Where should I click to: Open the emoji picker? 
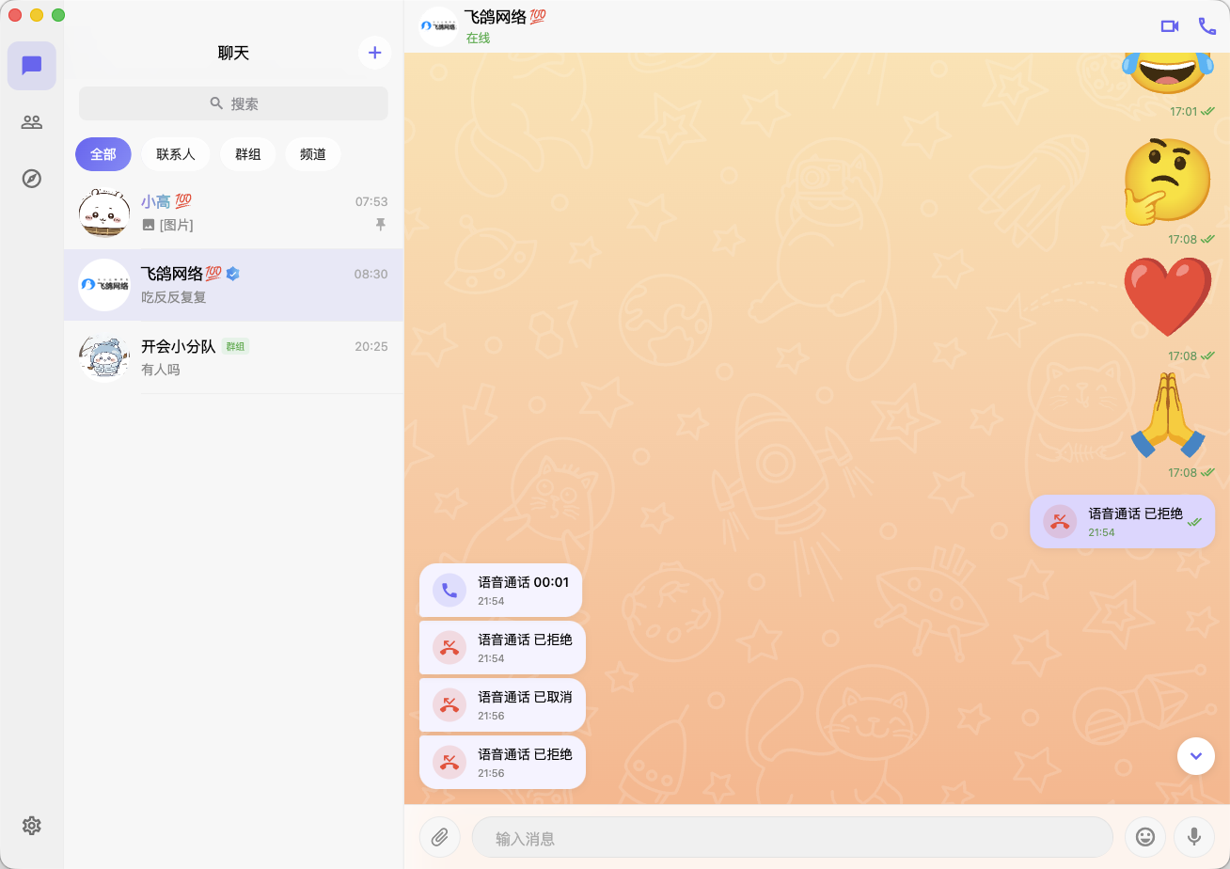pos(1145,836)
